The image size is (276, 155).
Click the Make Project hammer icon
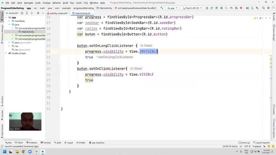(x=162, y=8)
